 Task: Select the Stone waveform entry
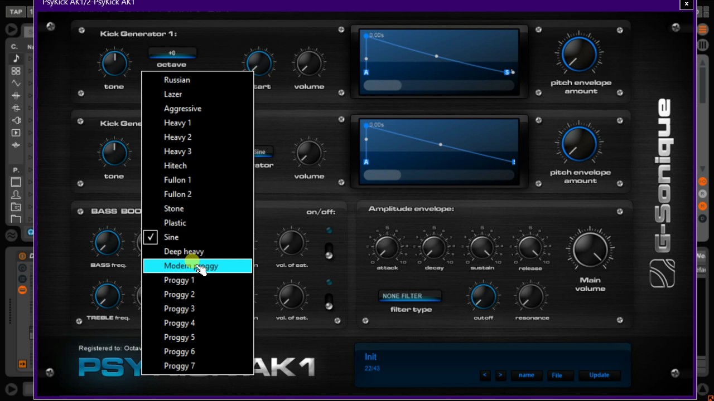[197, 208]
